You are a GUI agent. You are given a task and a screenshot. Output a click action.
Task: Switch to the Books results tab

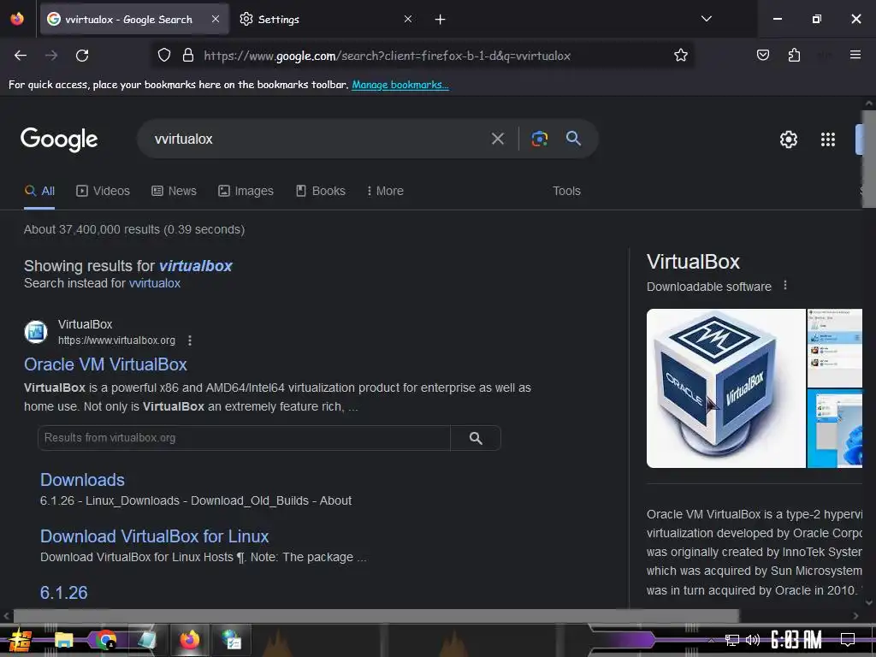(320, 191)
